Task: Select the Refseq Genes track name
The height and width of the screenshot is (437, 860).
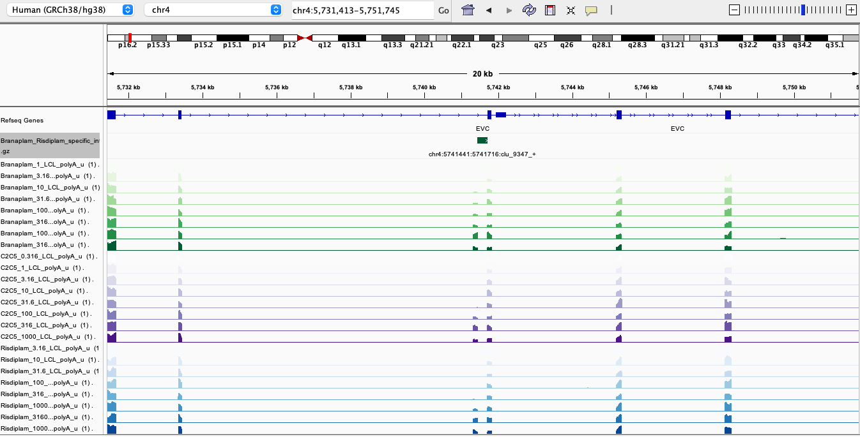Action: coord(22,121)
